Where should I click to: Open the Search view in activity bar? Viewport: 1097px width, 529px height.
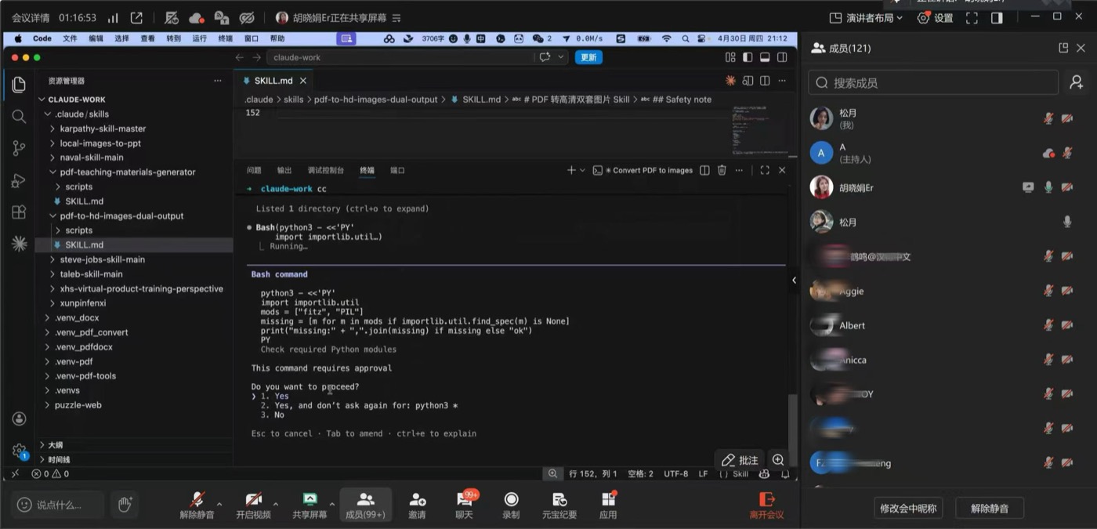coord(19,116)
